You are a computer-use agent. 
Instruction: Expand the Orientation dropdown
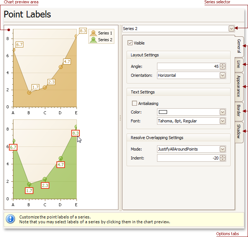coord(222,75)
